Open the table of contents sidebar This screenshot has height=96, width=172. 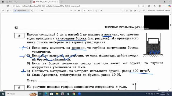[3, 11]
